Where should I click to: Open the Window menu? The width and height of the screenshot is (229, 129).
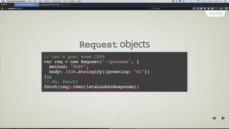coord(72,1)
